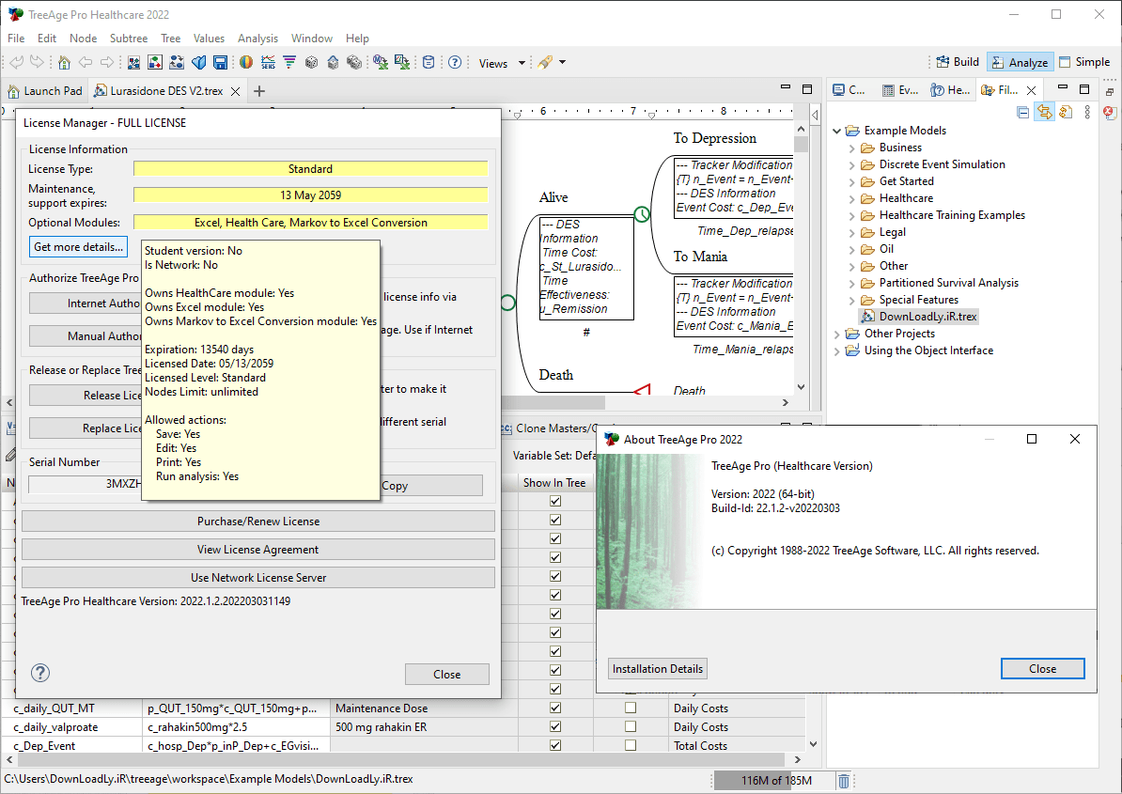Viewport: 1122px width, 794px height.
Task: Click the garbage collector trash icon
Action: pos(844,781)
